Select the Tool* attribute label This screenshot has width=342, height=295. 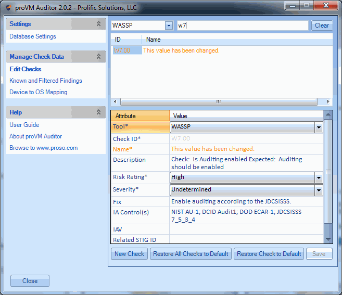(x=120, y=126)
